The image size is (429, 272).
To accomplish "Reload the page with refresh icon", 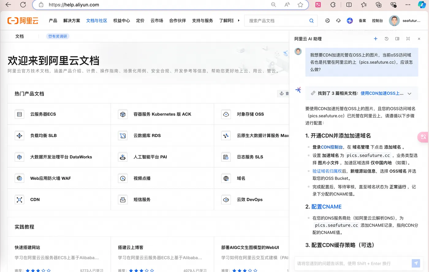I will [23, 5].
